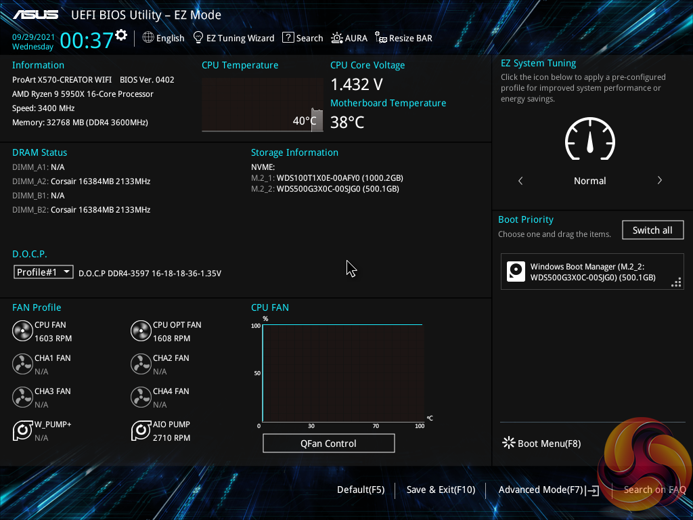
Task: Click the M.2_2 WDS500G3X0C drive entry
Action: 325,189
